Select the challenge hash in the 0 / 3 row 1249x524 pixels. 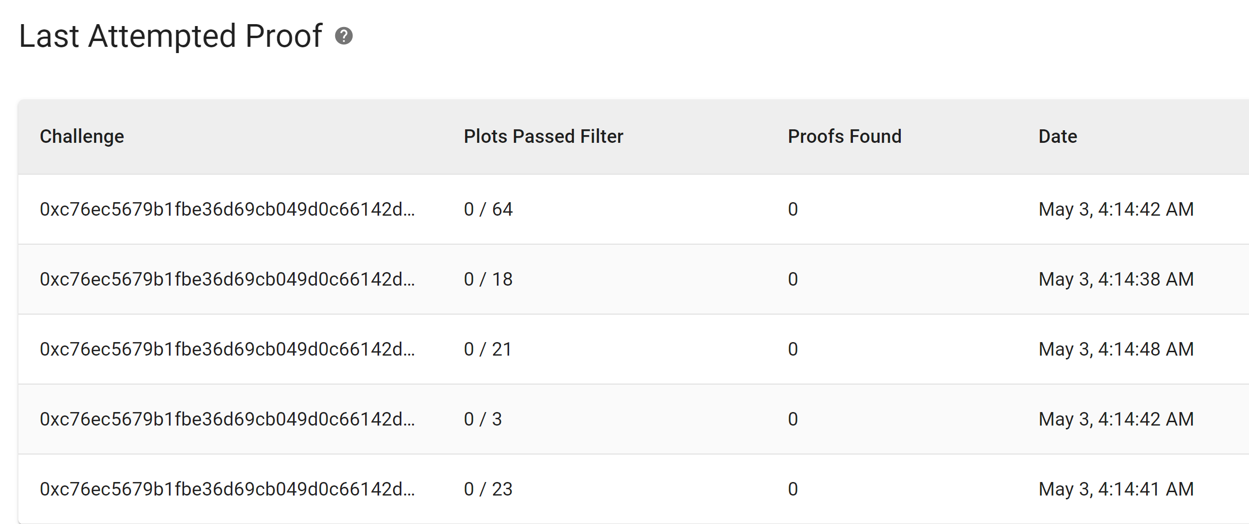point(227,419)
